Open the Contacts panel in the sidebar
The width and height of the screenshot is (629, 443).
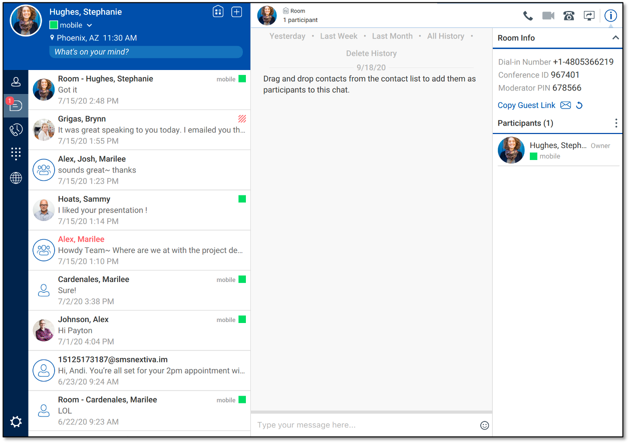(16, 81)
